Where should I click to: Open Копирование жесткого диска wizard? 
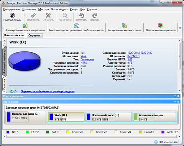[x=125, y=27]
